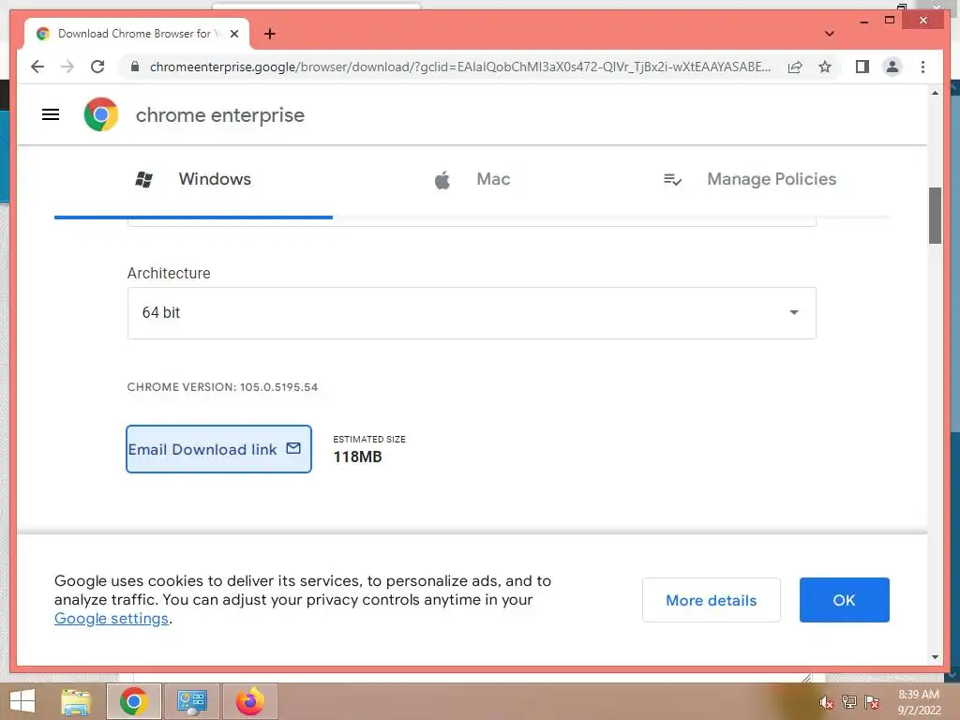Click the muted volume tray icon

[826, 702]
